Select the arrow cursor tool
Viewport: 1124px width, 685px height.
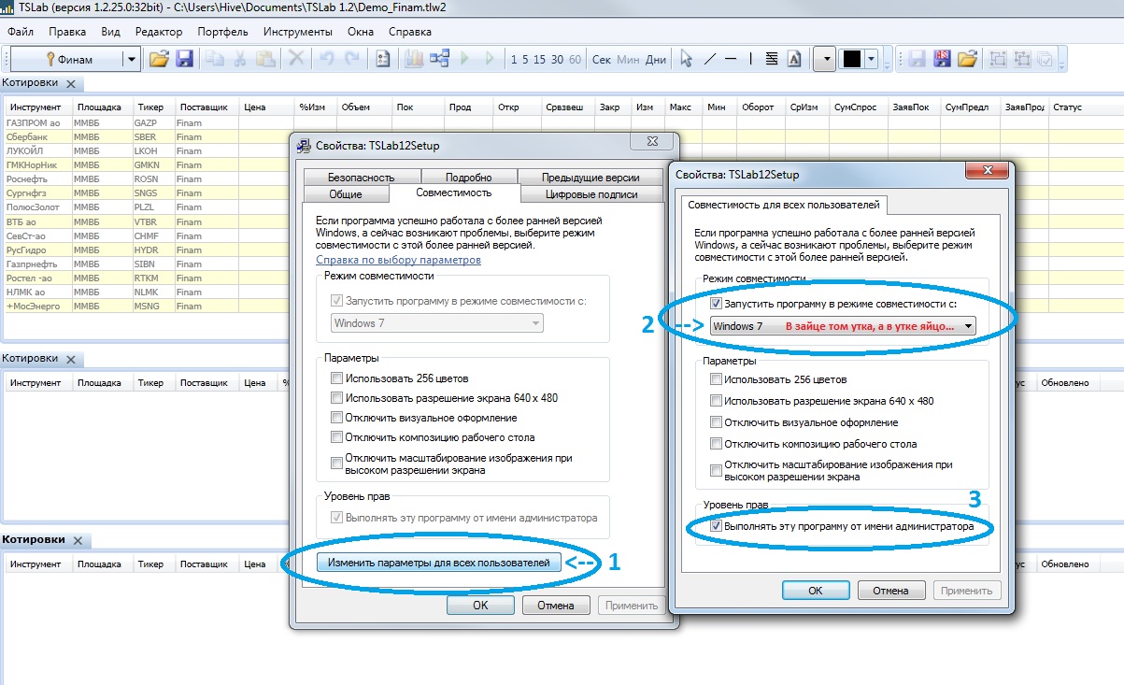click(686, 59)
